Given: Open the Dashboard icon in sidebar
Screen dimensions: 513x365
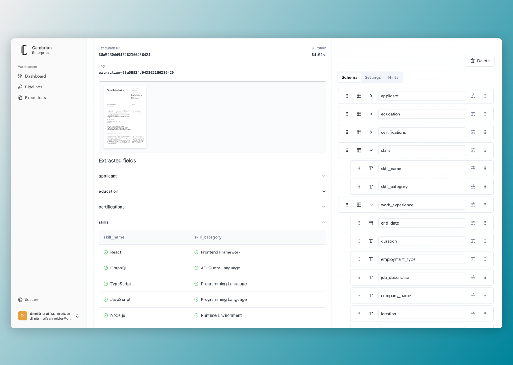Looking at the screenshot, I should coord(20,76).
